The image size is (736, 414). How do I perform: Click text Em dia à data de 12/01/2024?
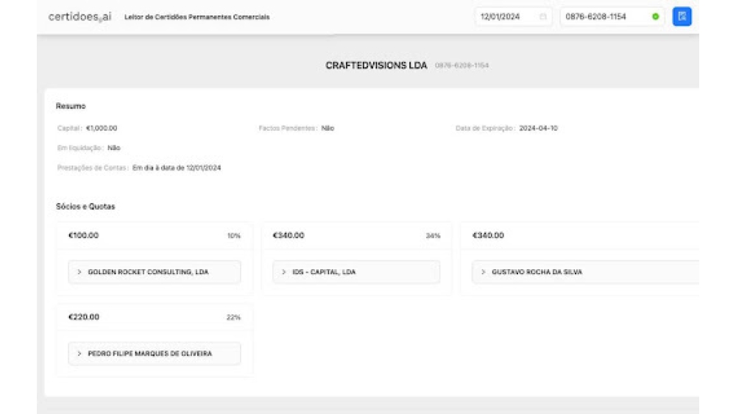click(177, 168)
